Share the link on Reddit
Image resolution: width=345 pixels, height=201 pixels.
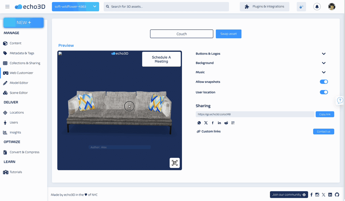(226, 123)
